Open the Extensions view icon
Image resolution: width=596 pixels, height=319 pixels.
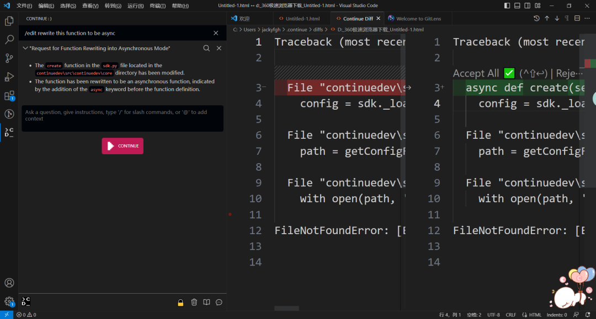[9, 95]
